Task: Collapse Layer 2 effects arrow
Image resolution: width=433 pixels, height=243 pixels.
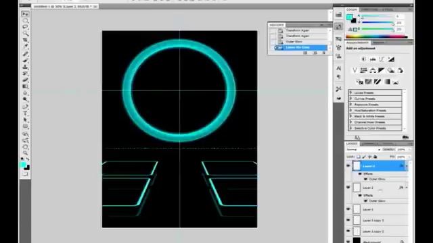Action: pos(406,188)
